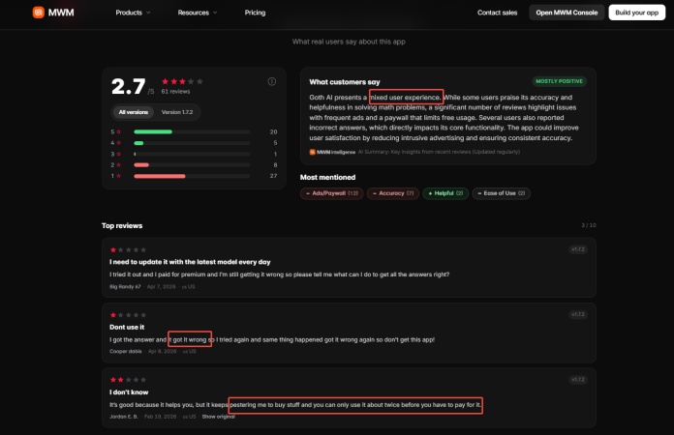The width and height of the screenshot is (674, 435).
Task: Click the 5-star rating bar
Action: [x=192, y=131]
